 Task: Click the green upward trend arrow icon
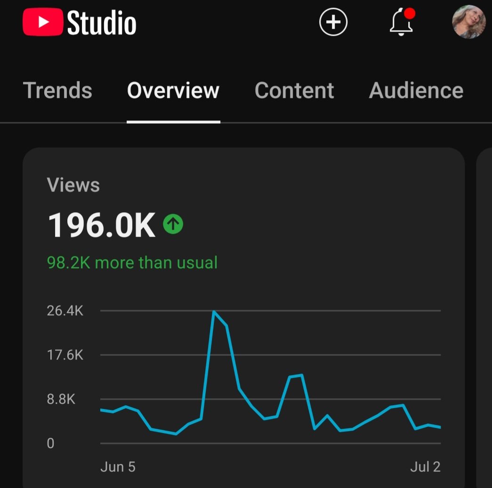174,224
